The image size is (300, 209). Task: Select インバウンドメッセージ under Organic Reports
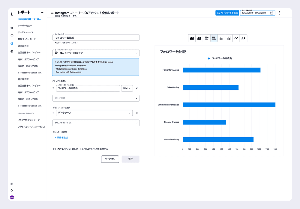(x=28, y=120)
